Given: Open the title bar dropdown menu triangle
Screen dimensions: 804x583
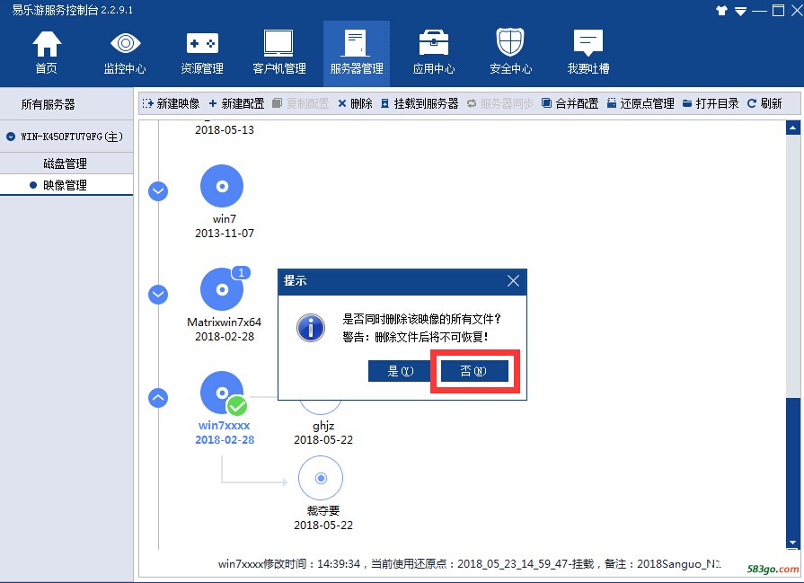Looking at the screenshot, I should pyautogui.click(x=740, y=11).
